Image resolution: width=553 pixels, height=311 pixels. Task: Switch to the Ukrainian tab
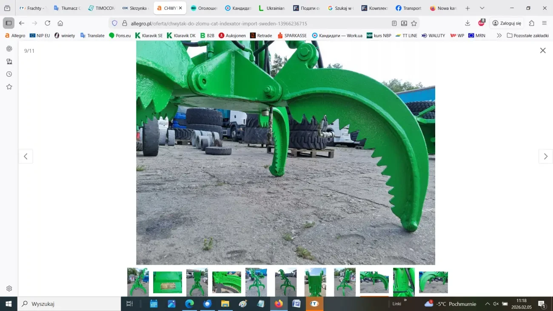tap(272, 8)
